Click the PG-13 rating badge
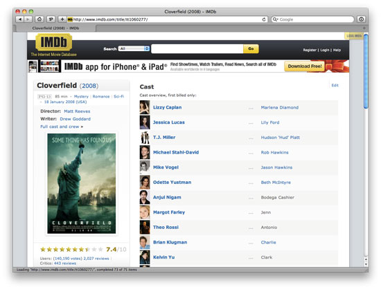Viewport: 381px width, 287px height. (44, 97)
